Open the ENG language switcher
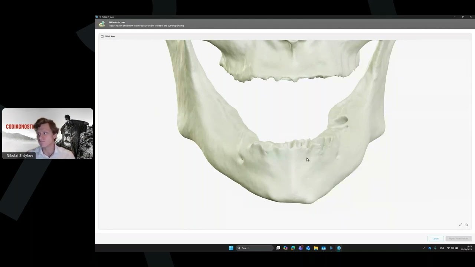 pos(442,248)
